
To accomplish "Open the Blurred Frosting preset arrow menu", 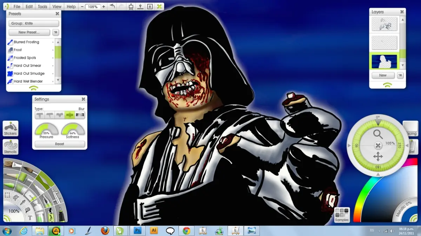I will [53, 42].
